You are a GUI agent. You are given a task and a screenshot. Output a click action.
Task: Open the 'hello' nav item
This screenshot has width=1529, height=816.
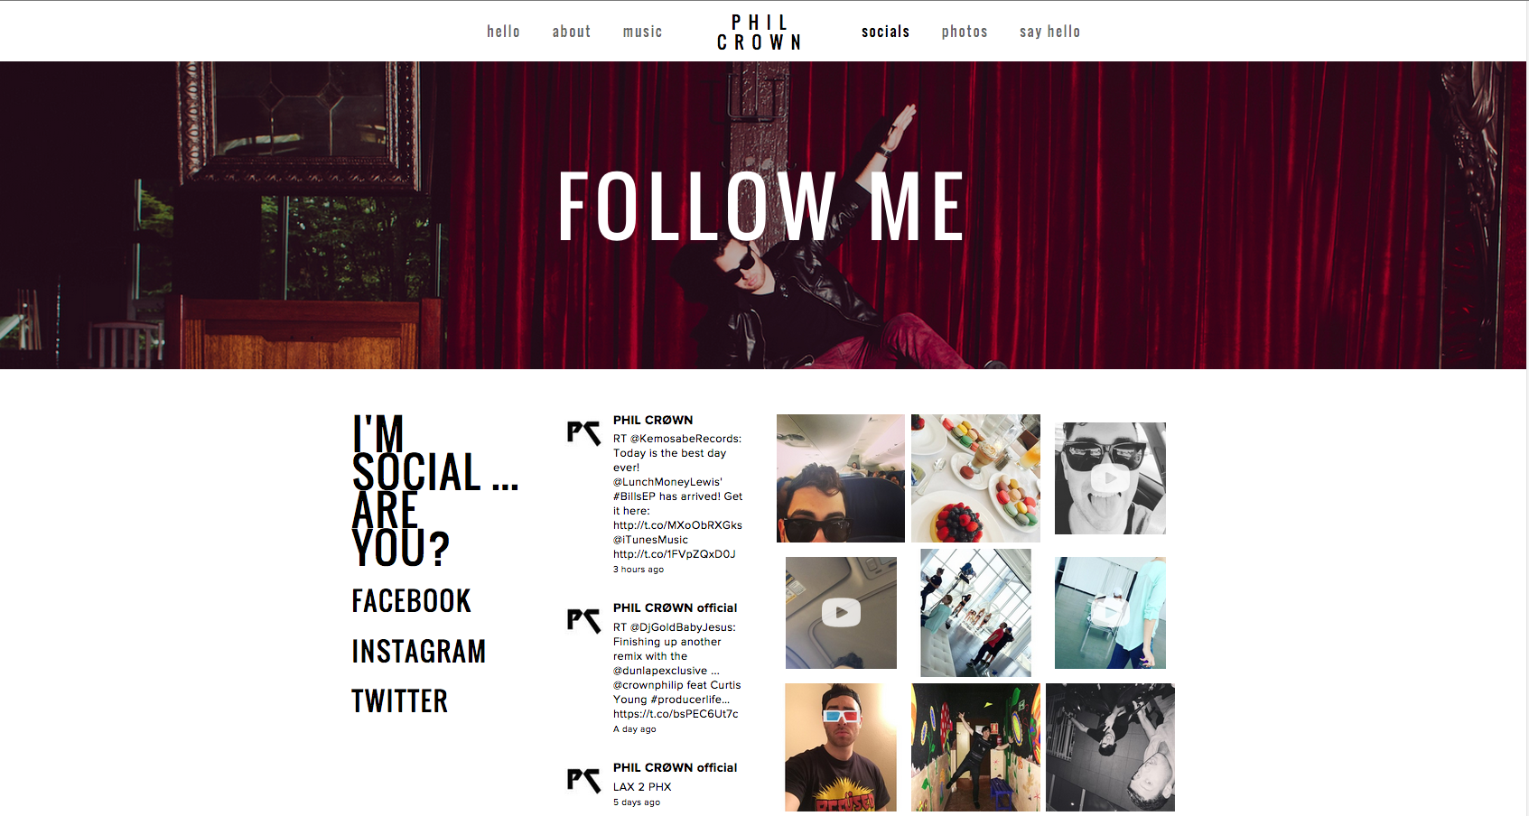click(503, 32)
